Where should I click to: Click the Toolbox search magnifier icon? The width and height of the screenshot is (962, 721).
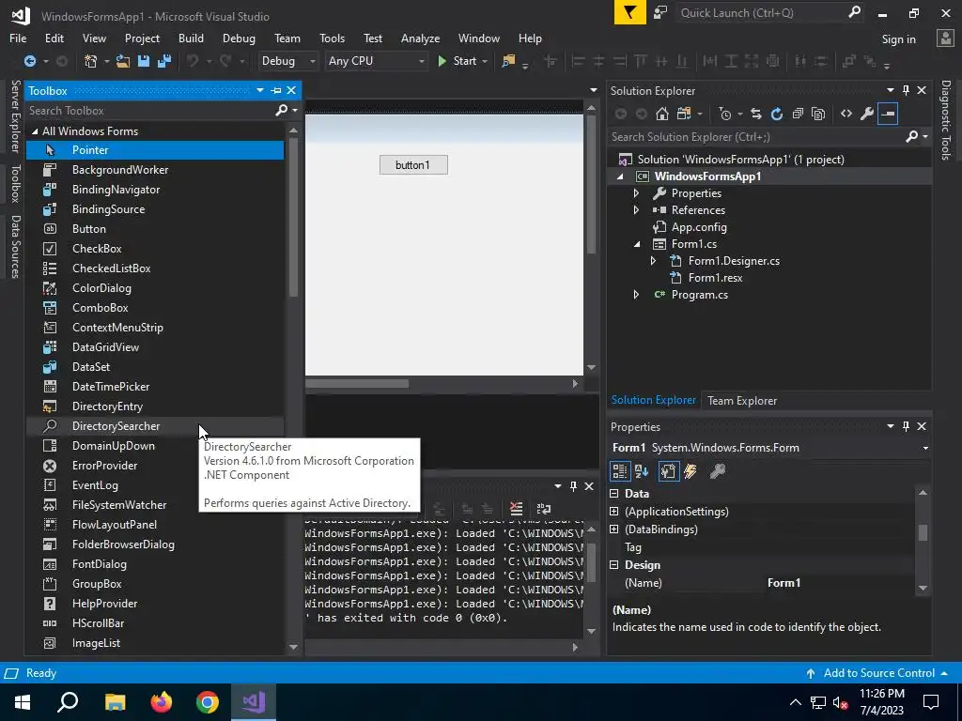(282, 111)
